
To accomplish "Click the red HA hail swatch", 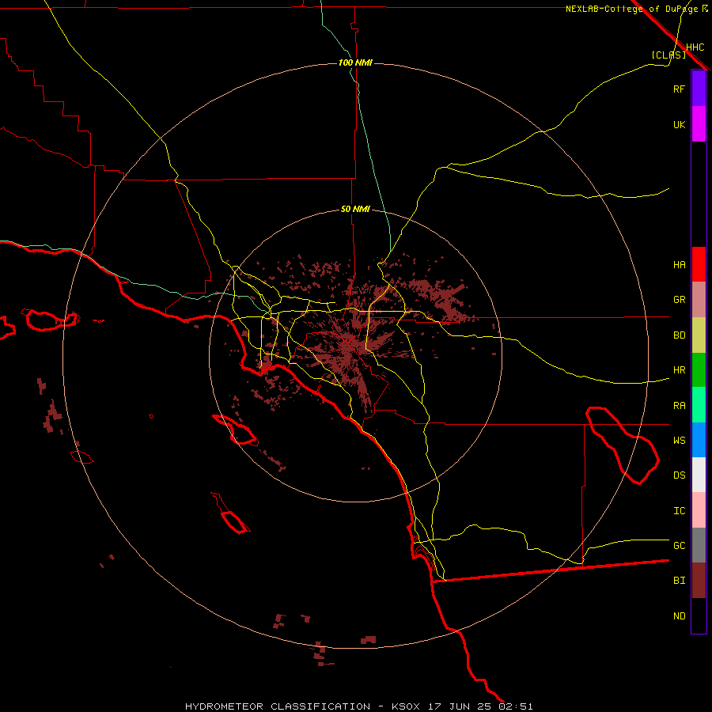I will click(x=699, y=264).
